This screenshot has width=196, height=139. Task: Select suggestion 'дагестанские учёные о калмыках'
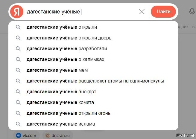pos(65,59)
